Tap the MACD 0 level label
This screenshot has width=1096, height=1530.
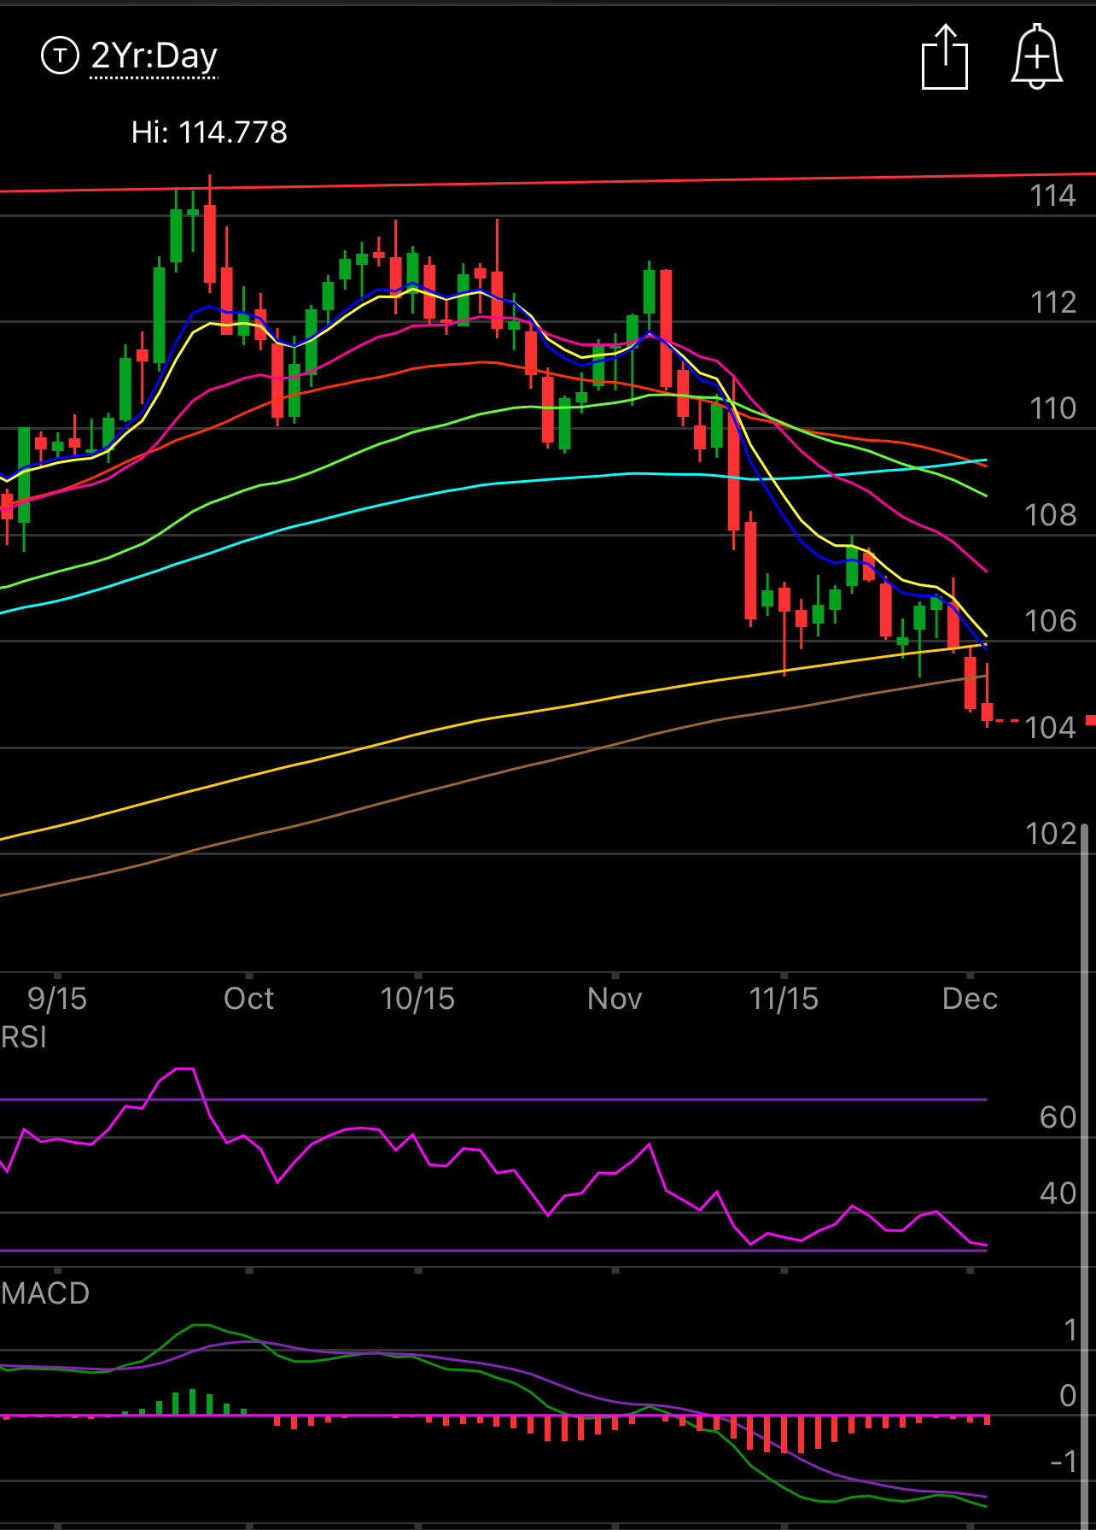point(1068,1396)
